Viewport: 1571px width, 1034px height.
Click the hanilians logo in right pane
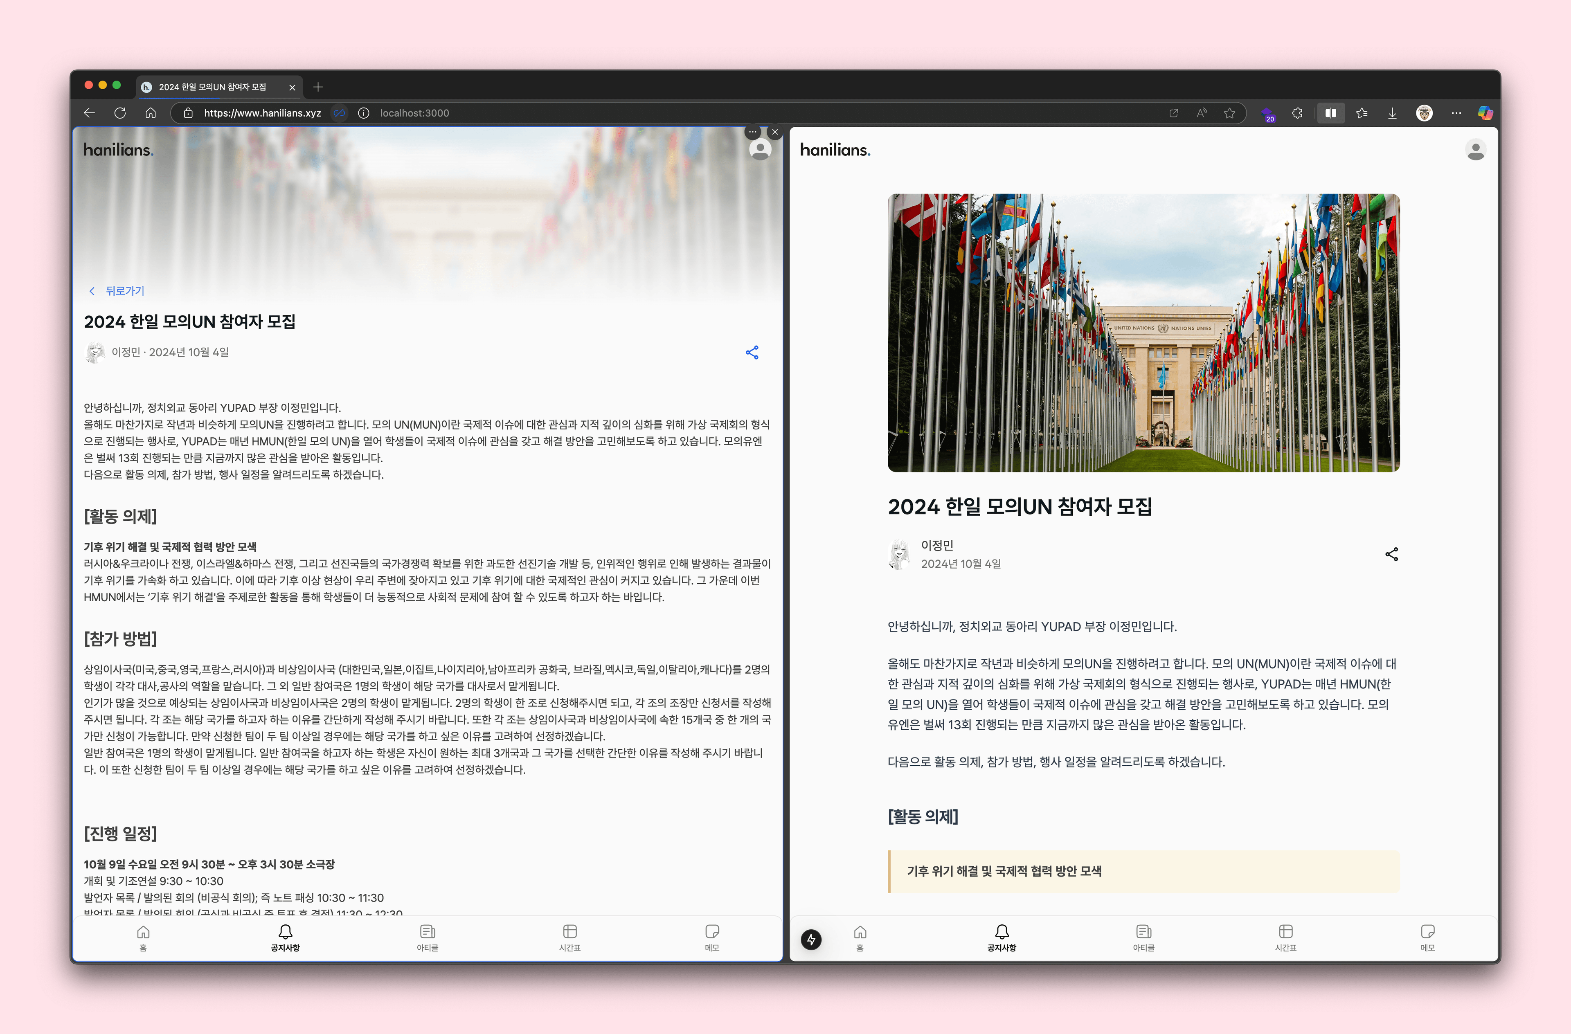(x=835, y=151)
